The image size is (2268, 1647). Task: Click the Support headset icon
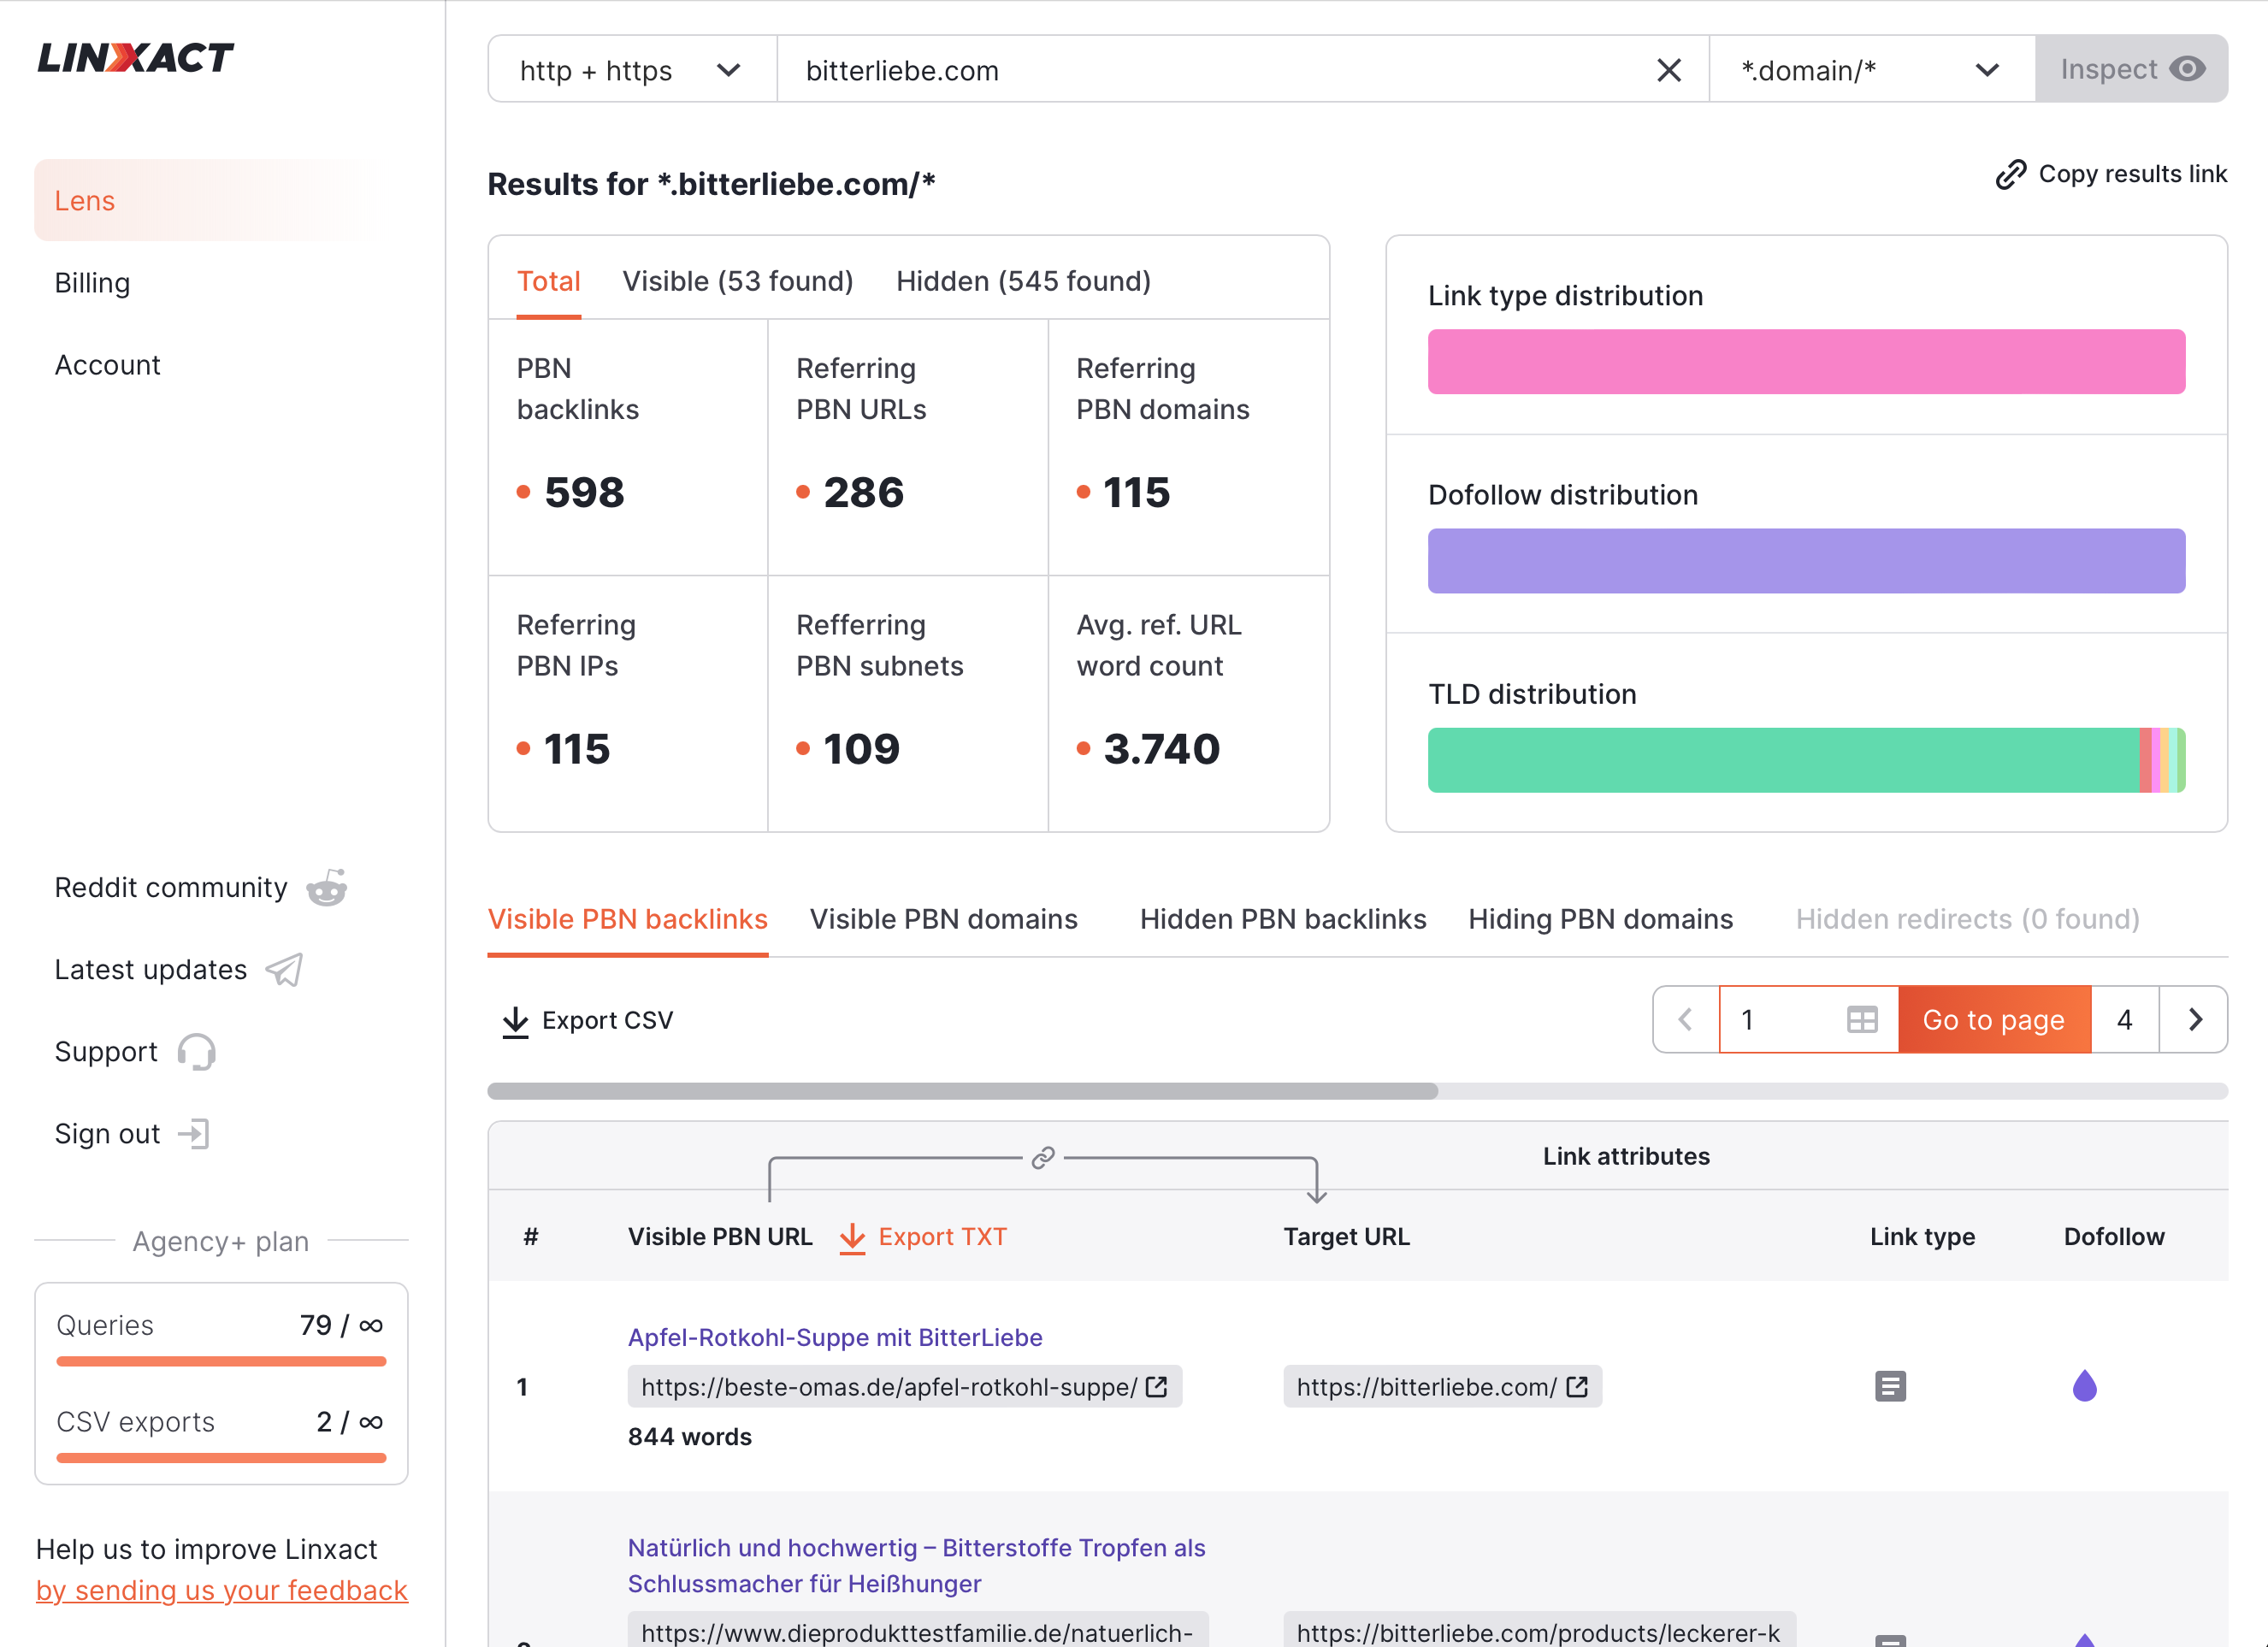(x=196, y=1052)
